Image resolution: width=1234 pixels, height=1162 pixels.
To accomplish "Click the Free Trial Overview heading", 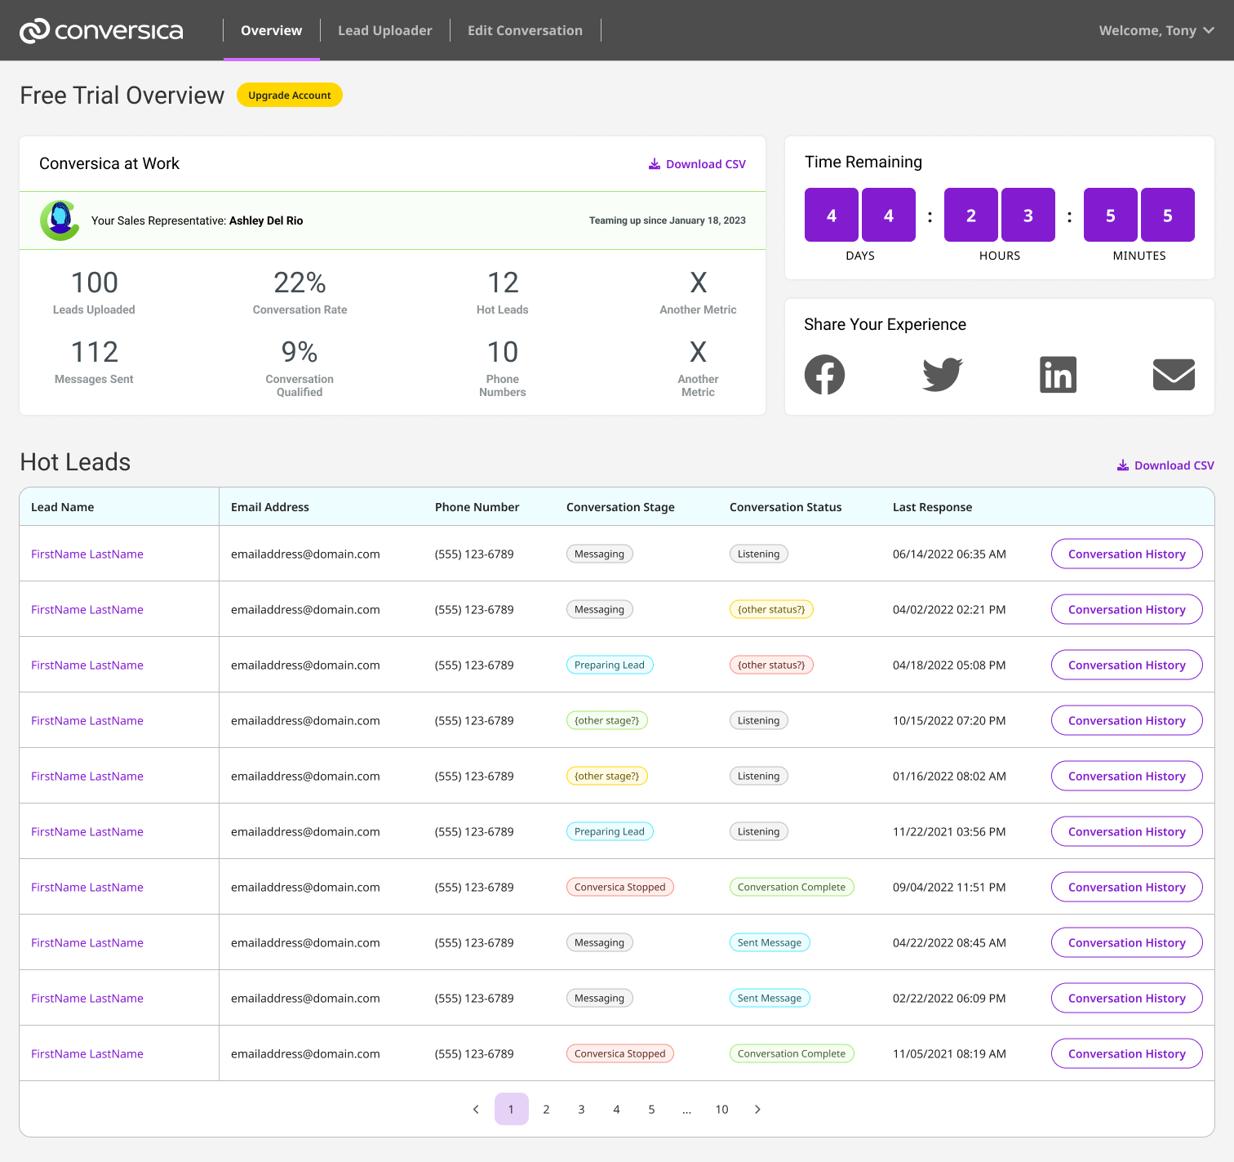I will click(x=122, y=96).
